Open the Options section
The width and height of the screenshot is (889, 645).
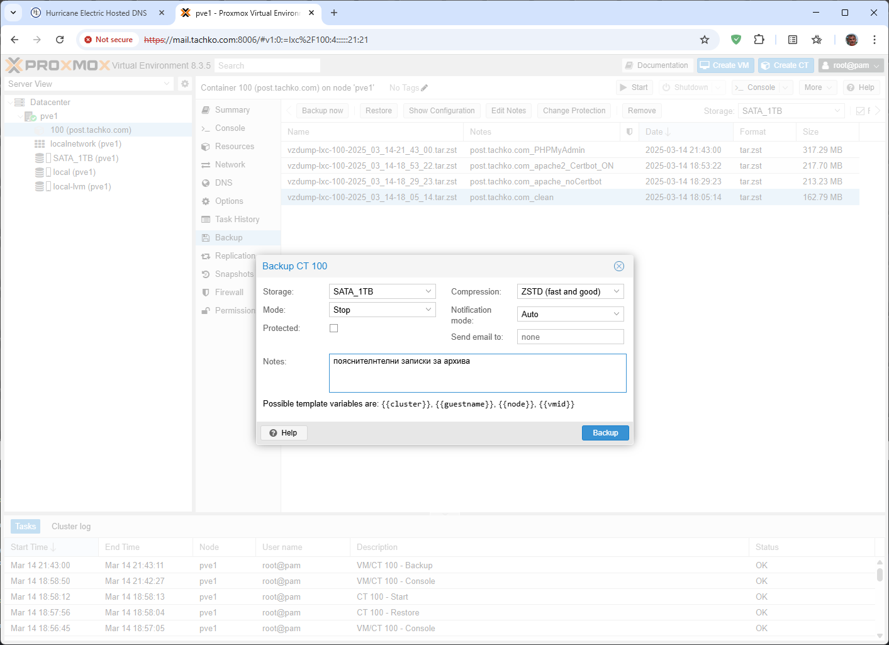click(229, 201)
